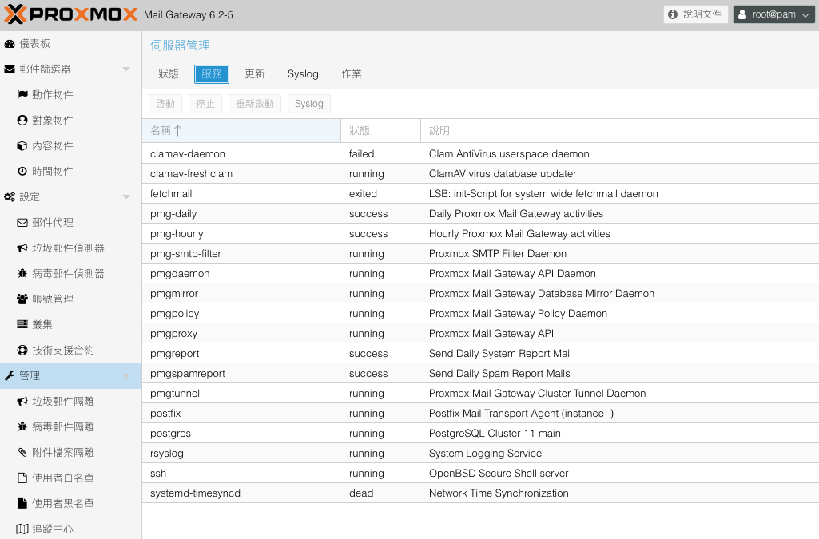819x539 pixels.
Task: Open the 儀表板 dashboard icon
Action: point(10,44)
